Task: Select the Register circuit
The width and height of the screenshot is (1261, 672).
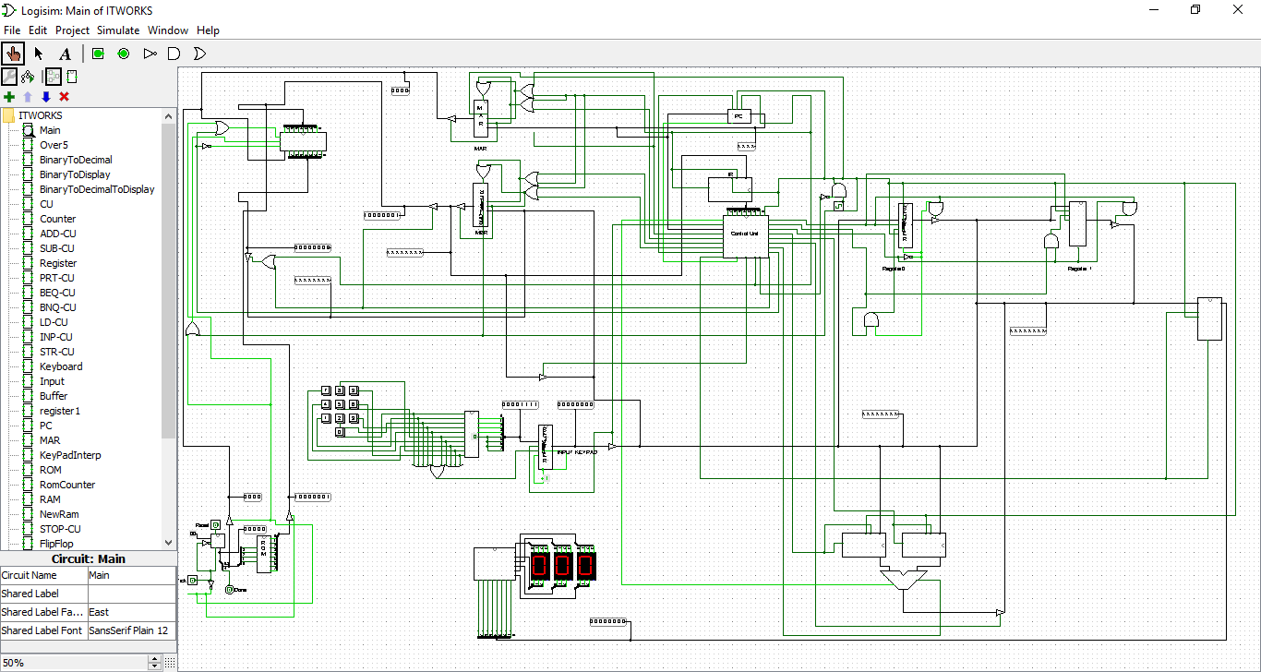Action: pyautogui.click(x=58, y=263)
